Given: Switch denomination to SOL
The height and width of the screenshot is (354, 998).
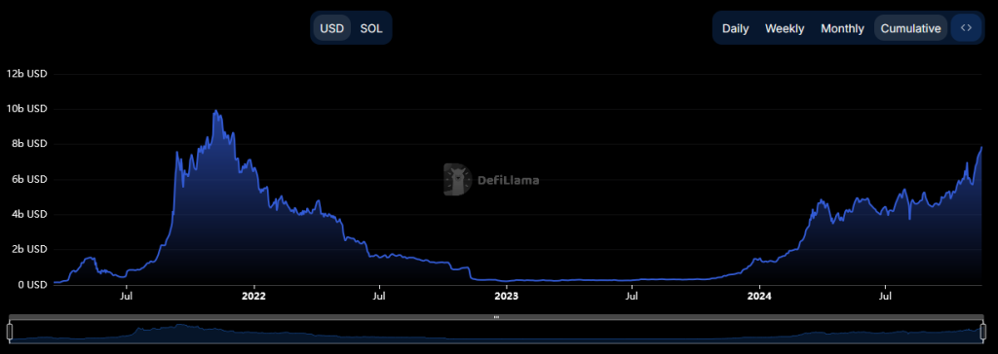Looking at the screenshot, I should point(371,28).
